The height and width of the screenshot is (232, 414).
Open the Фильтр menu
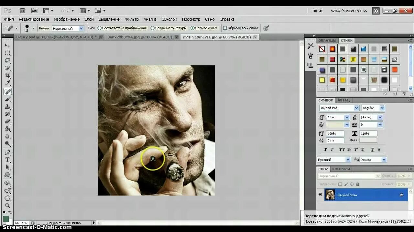tap(132, 19)
